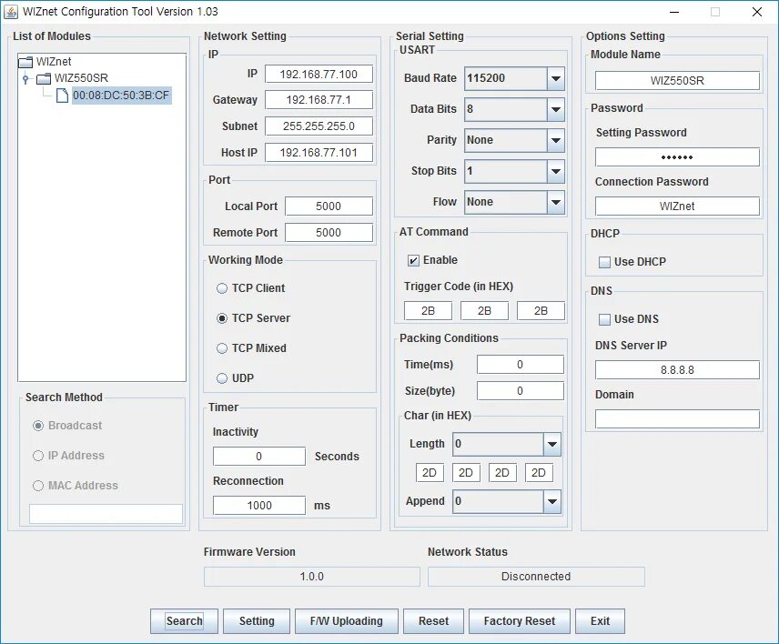Click the Factory Reset button
Screen dimensions: 779x644
click(519, 621)
